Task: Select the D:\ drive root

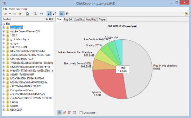Action: (8, 24)
